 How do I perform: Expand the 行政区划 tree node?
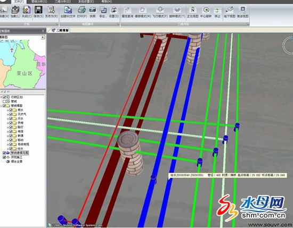pos(1,97)
